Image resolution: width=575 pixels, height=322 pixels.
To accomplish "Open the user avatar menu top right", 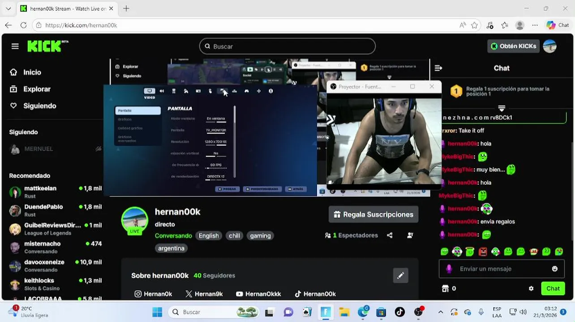I will (x=549, y=46).
